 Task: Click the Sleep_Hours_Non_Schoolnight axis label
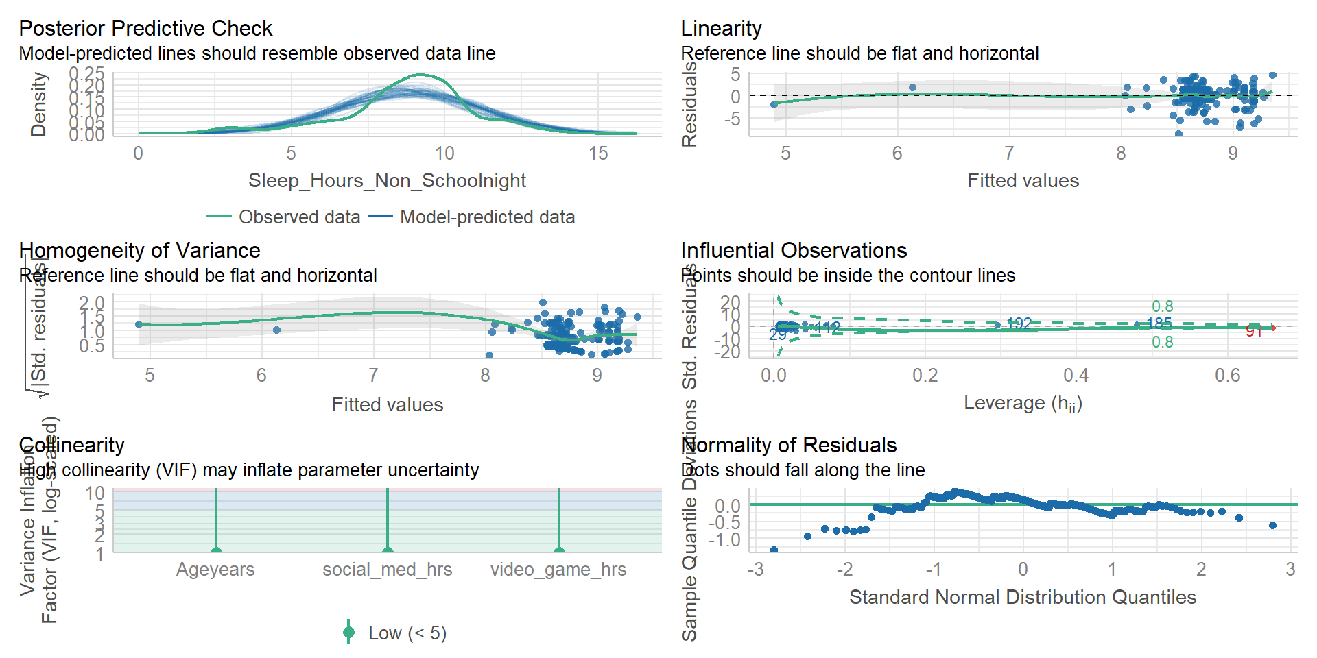coord(387,180)
